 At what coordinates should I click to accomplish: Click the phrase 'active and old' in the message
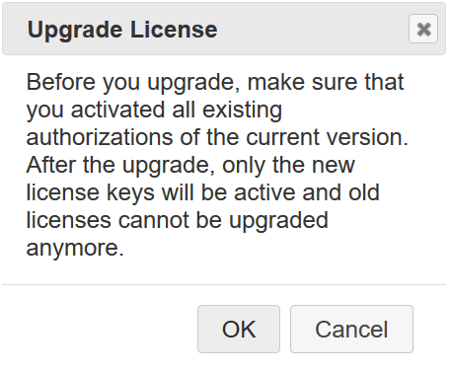307,192
